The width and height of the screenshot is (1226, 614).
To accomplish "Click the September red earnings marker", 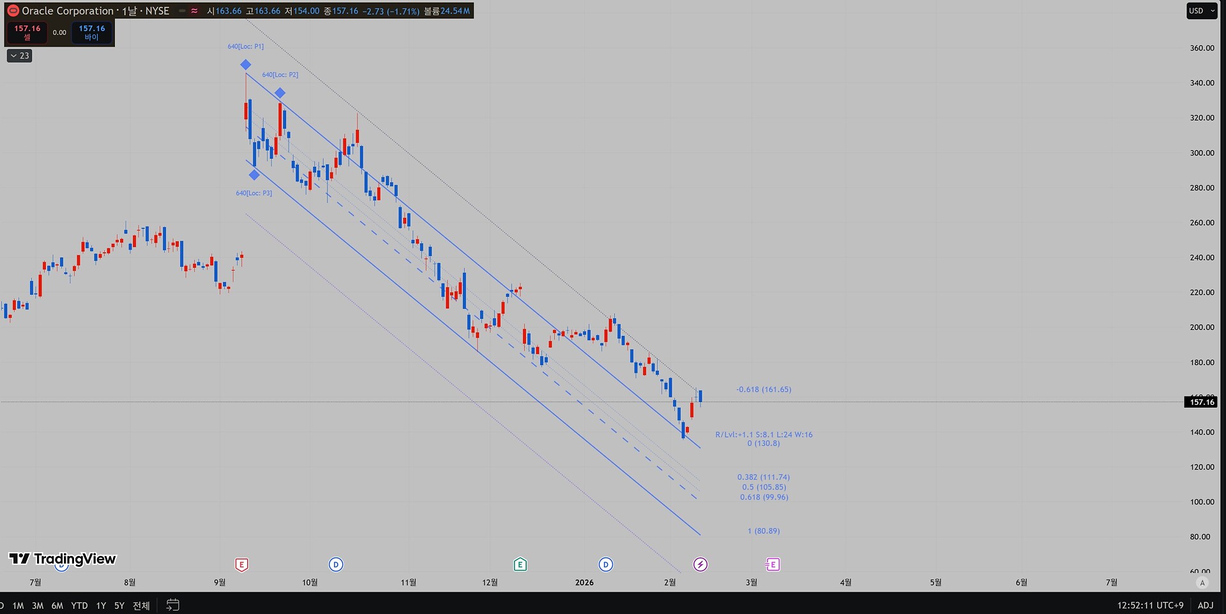I will [x=241, y=564].
